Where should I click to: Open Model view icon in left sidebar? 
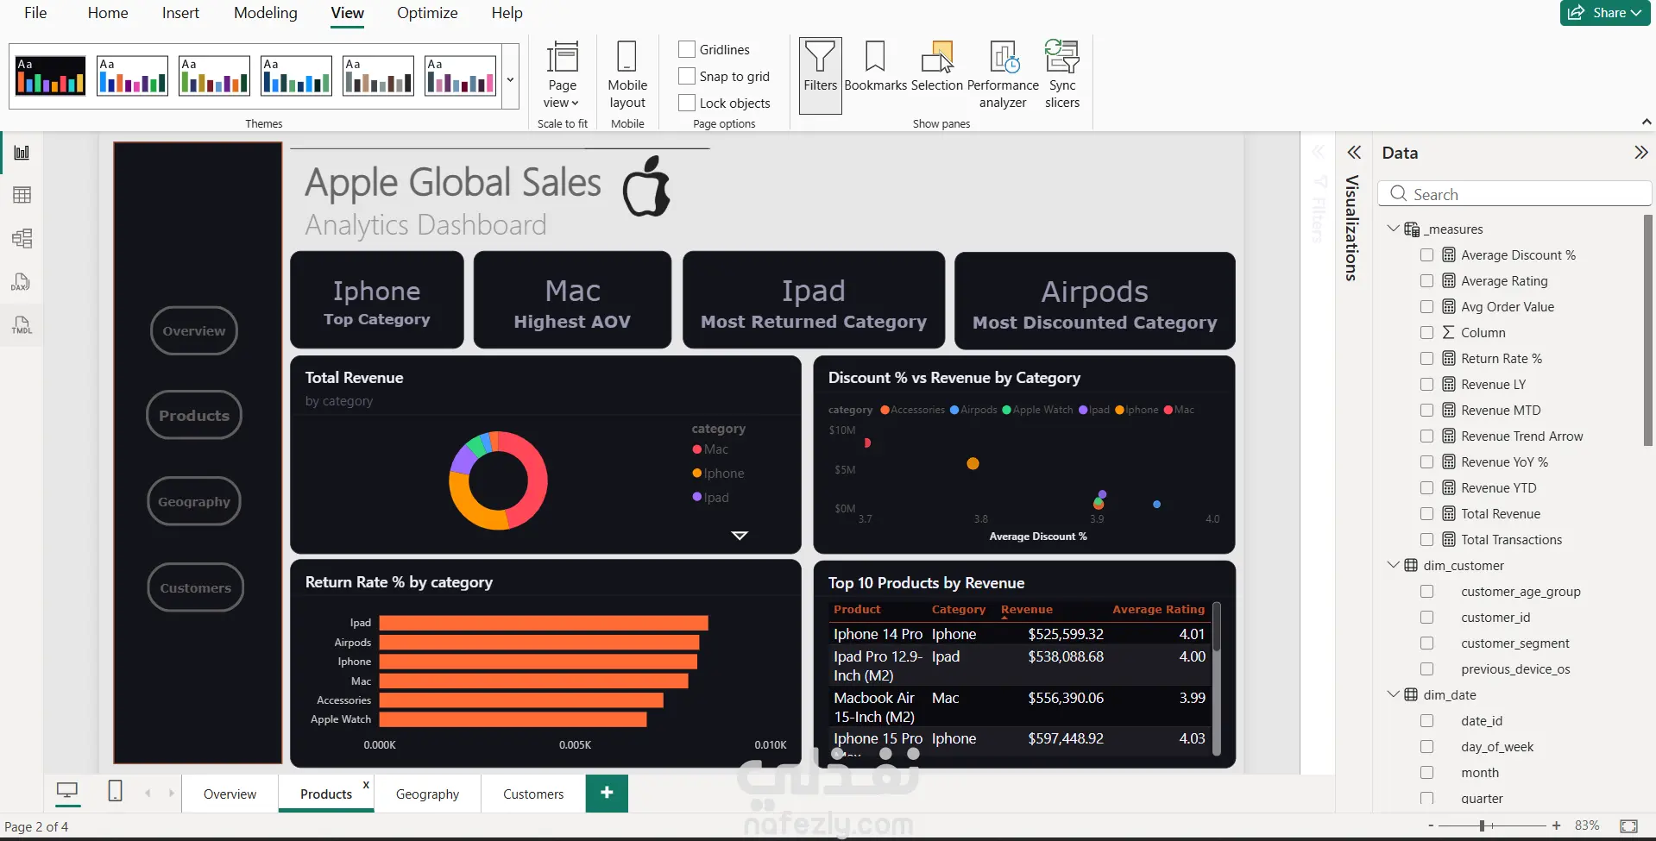(x=22, y=238)
